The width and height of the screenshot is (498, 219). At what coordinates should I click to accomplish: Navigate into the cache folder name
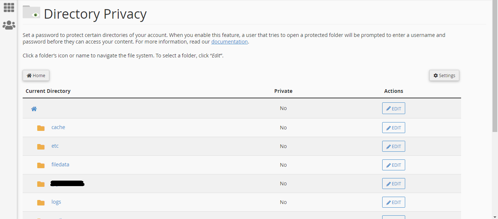(x=58, y=127)
